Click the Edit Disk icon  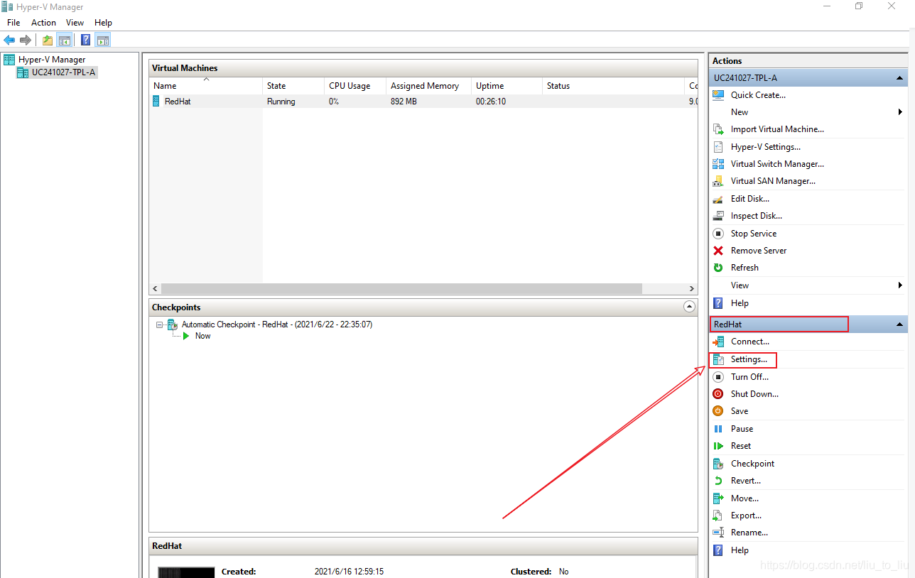tap(718, 199)
